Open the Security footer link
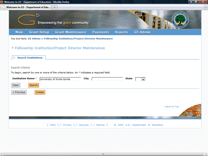The height and width of the screenshot is (156, 208). click(84, 125)
